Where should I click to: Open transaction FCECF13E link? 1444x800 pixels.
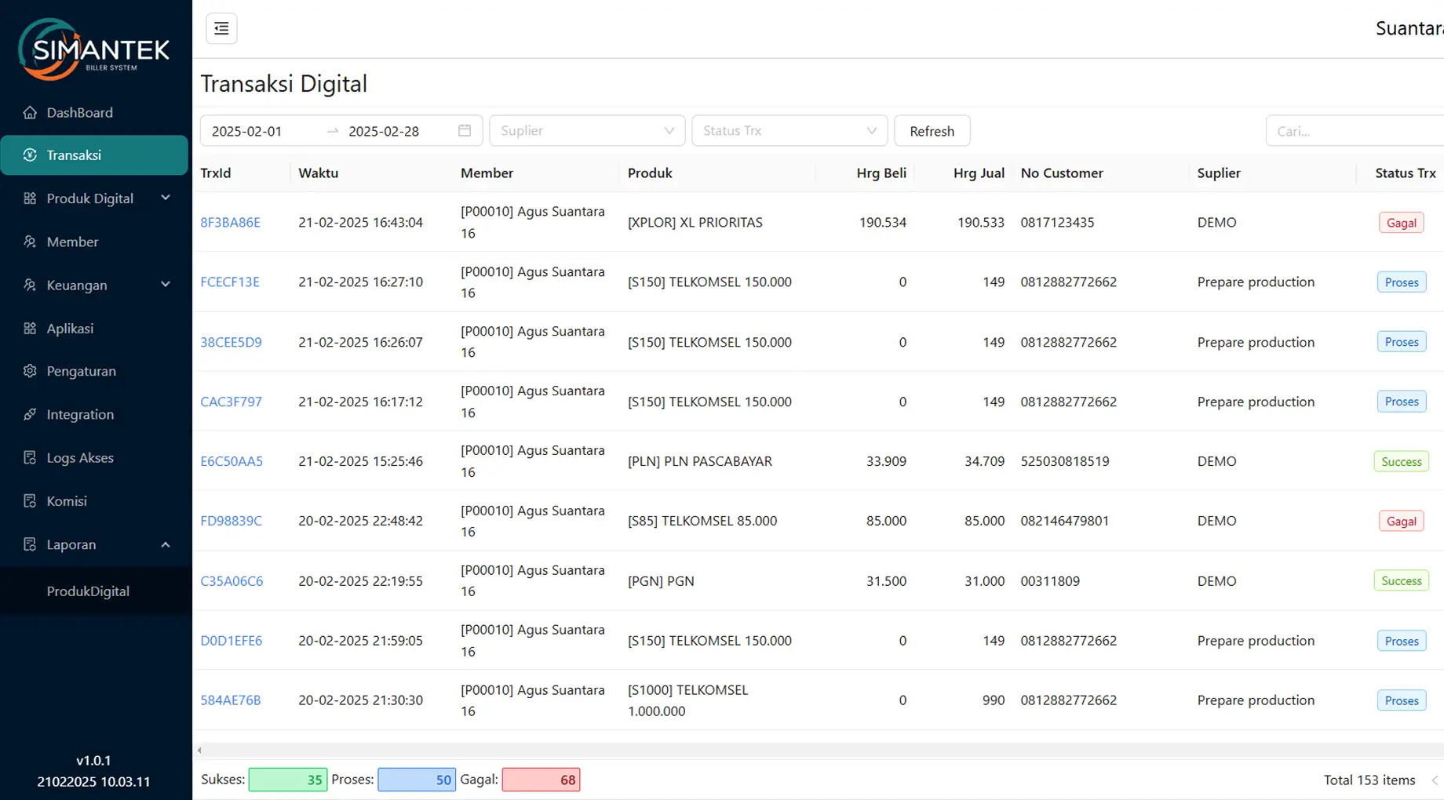click(230, 282)
